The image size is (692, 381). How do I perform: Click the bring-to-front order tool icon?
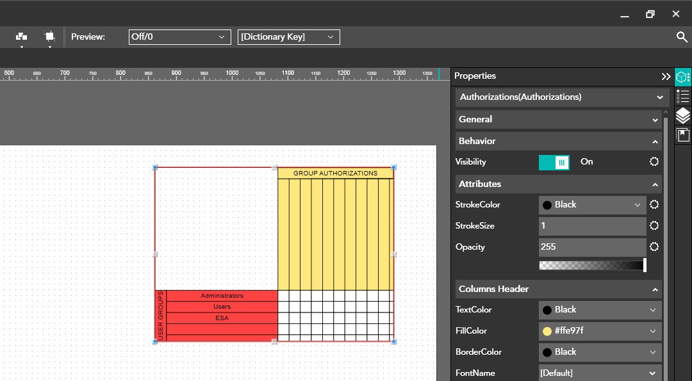pyautogui.click(x=49, y=37)
